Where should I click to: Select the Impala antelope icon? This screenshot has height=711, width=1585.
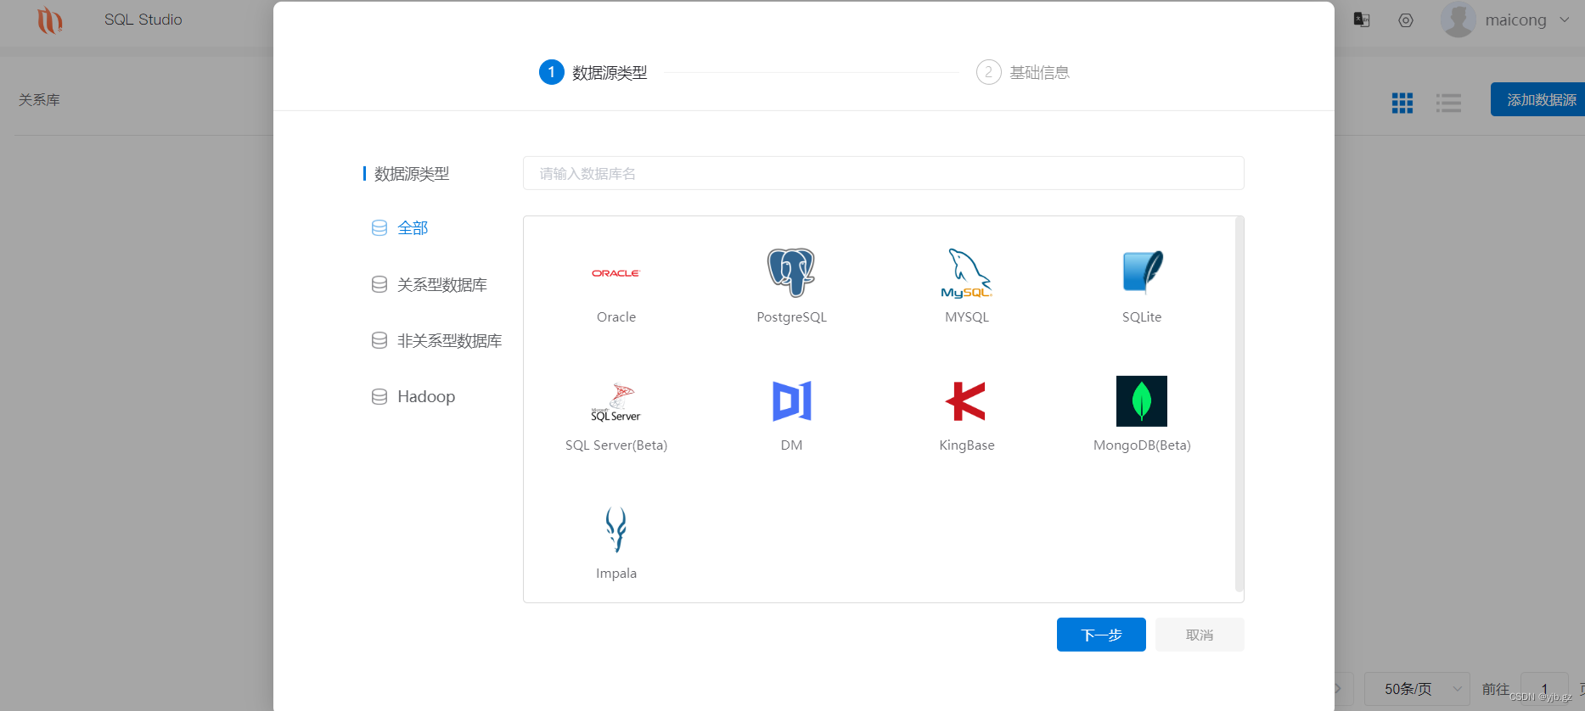coord(616,529)
